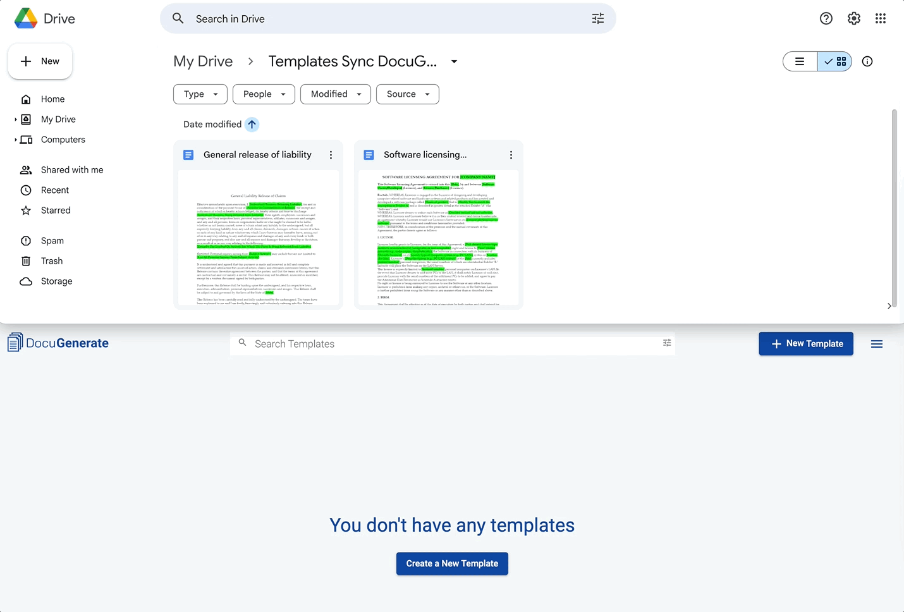Click My Drive breadcrumb
Screen dimensions: 904x612
click(203, 61)
